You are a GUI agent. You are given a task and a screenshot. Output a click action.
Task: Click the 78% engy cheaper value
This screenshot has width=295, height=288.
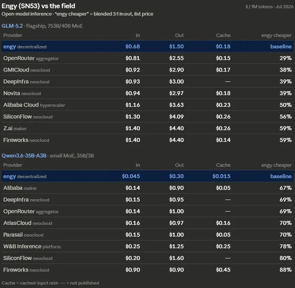(x=285, y=246)
